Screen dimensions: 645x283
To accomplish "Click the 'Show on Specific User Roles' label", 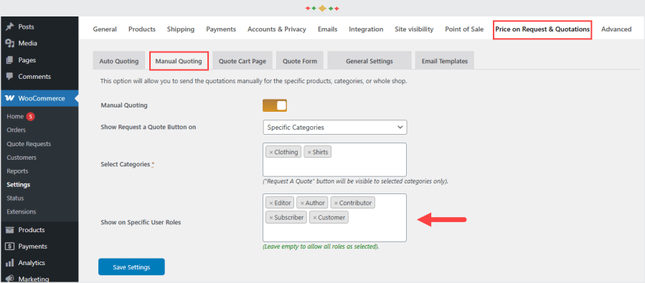I will 141,222.
